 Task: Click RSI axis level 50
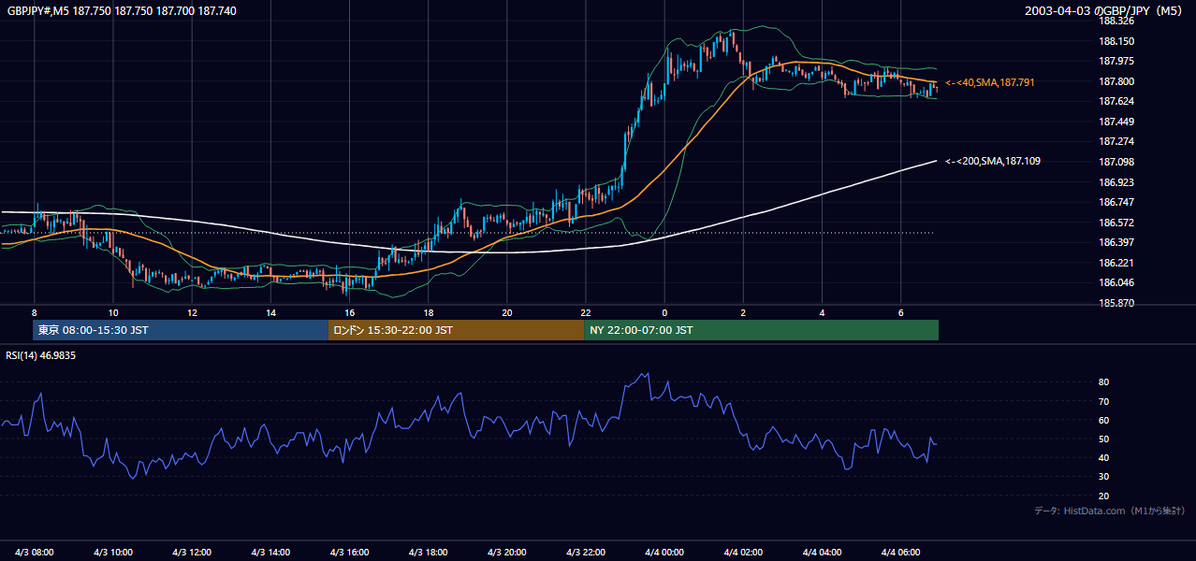1104,439
